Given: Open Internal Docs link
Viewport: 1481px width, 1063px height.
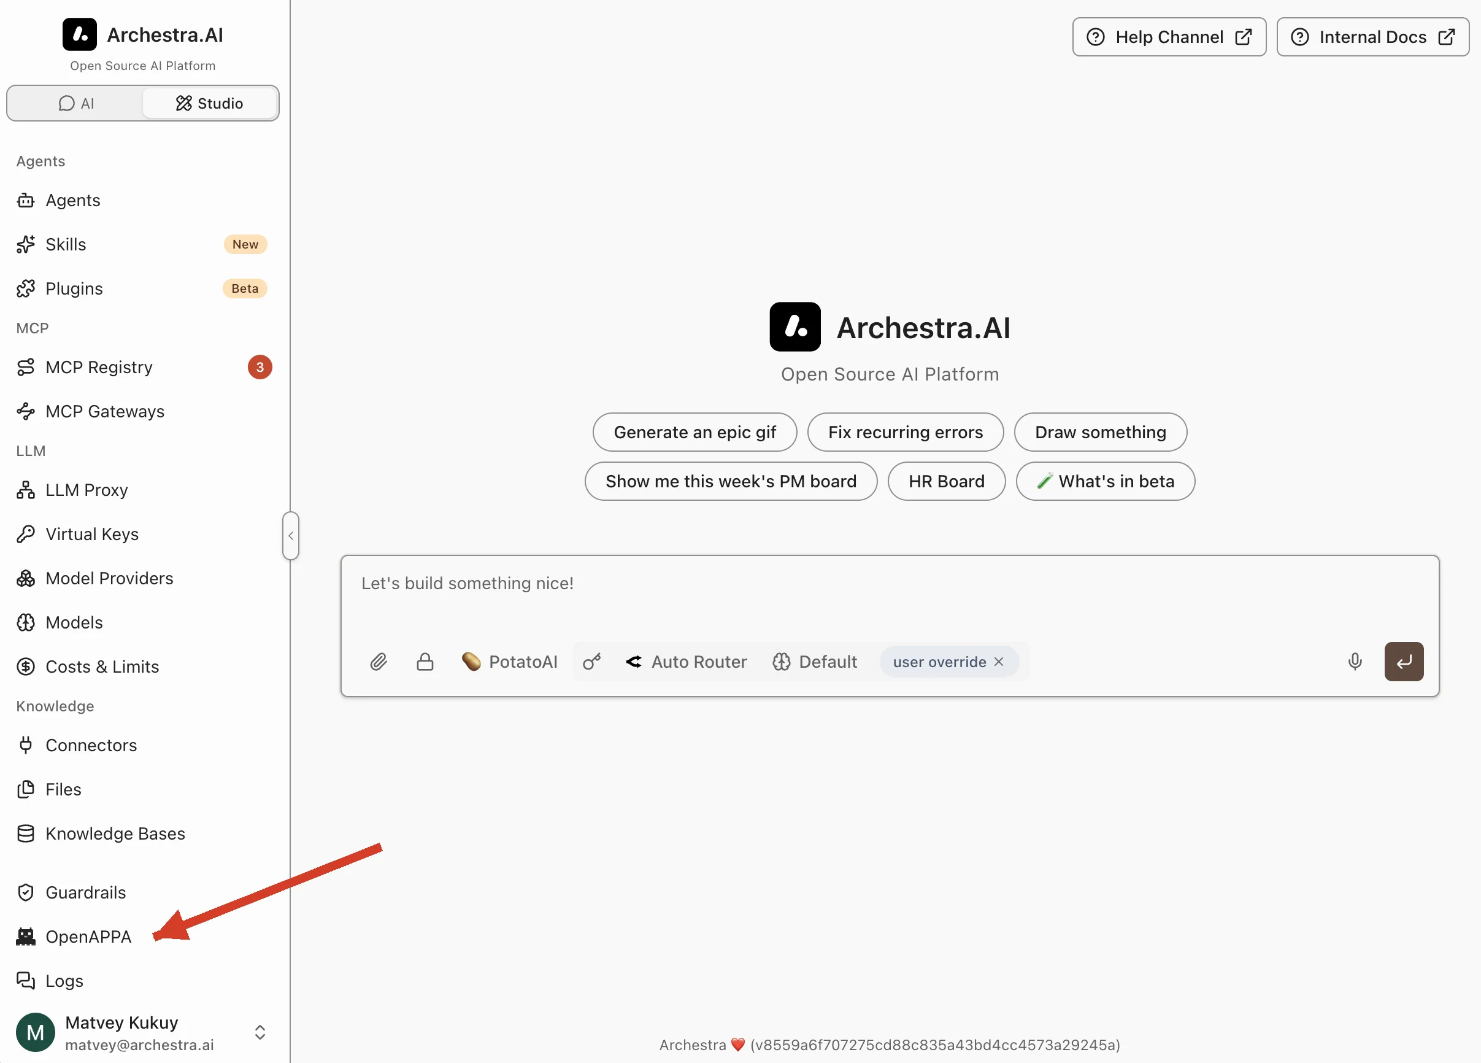Looking at the screenshot, I should 1372,37.
